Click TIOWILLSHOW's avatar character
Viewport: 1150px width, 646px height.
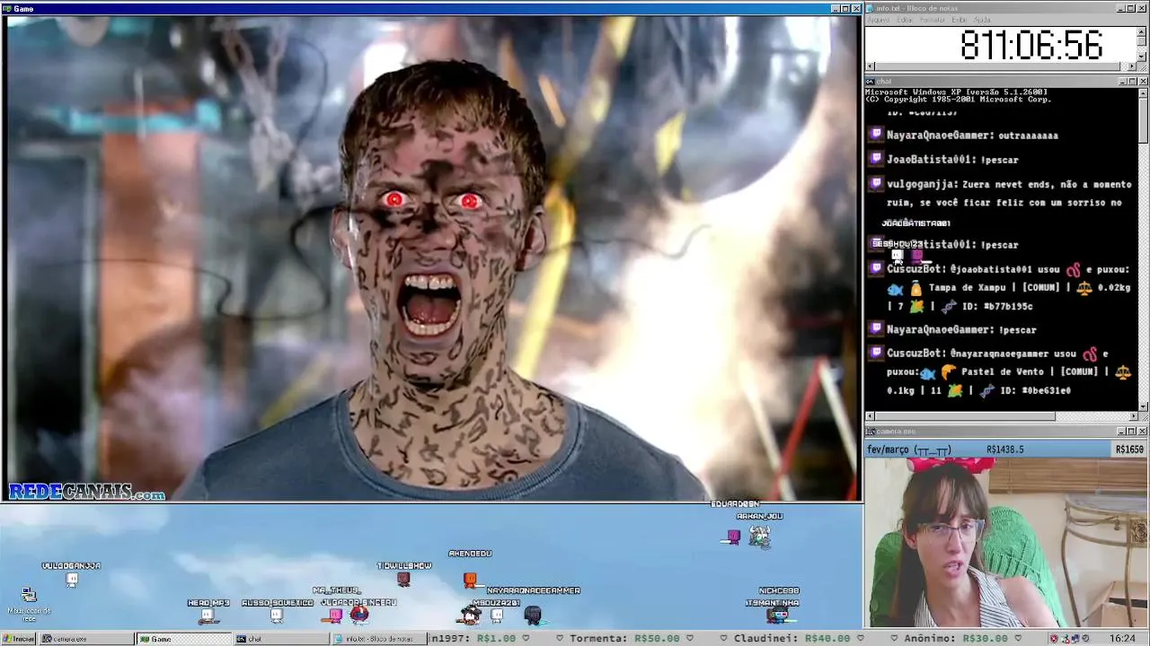tap(403, 579)
